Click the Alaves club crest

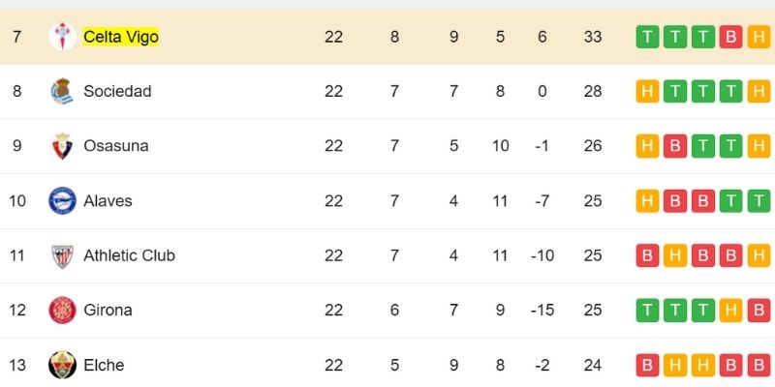point(62,201)
